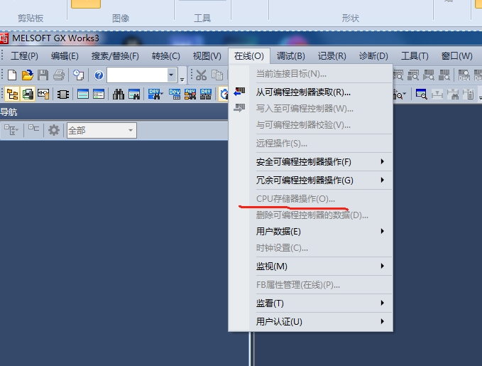Image resolution: width=482 pixels, height=366 pixels.
Task: Open the 全部 filter dropdown
Action: pyautogui.click(x=131, y=130)
